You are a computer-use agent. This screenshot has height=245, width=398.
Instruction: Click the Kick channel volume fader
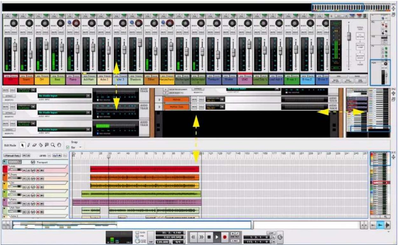(15, 47)
